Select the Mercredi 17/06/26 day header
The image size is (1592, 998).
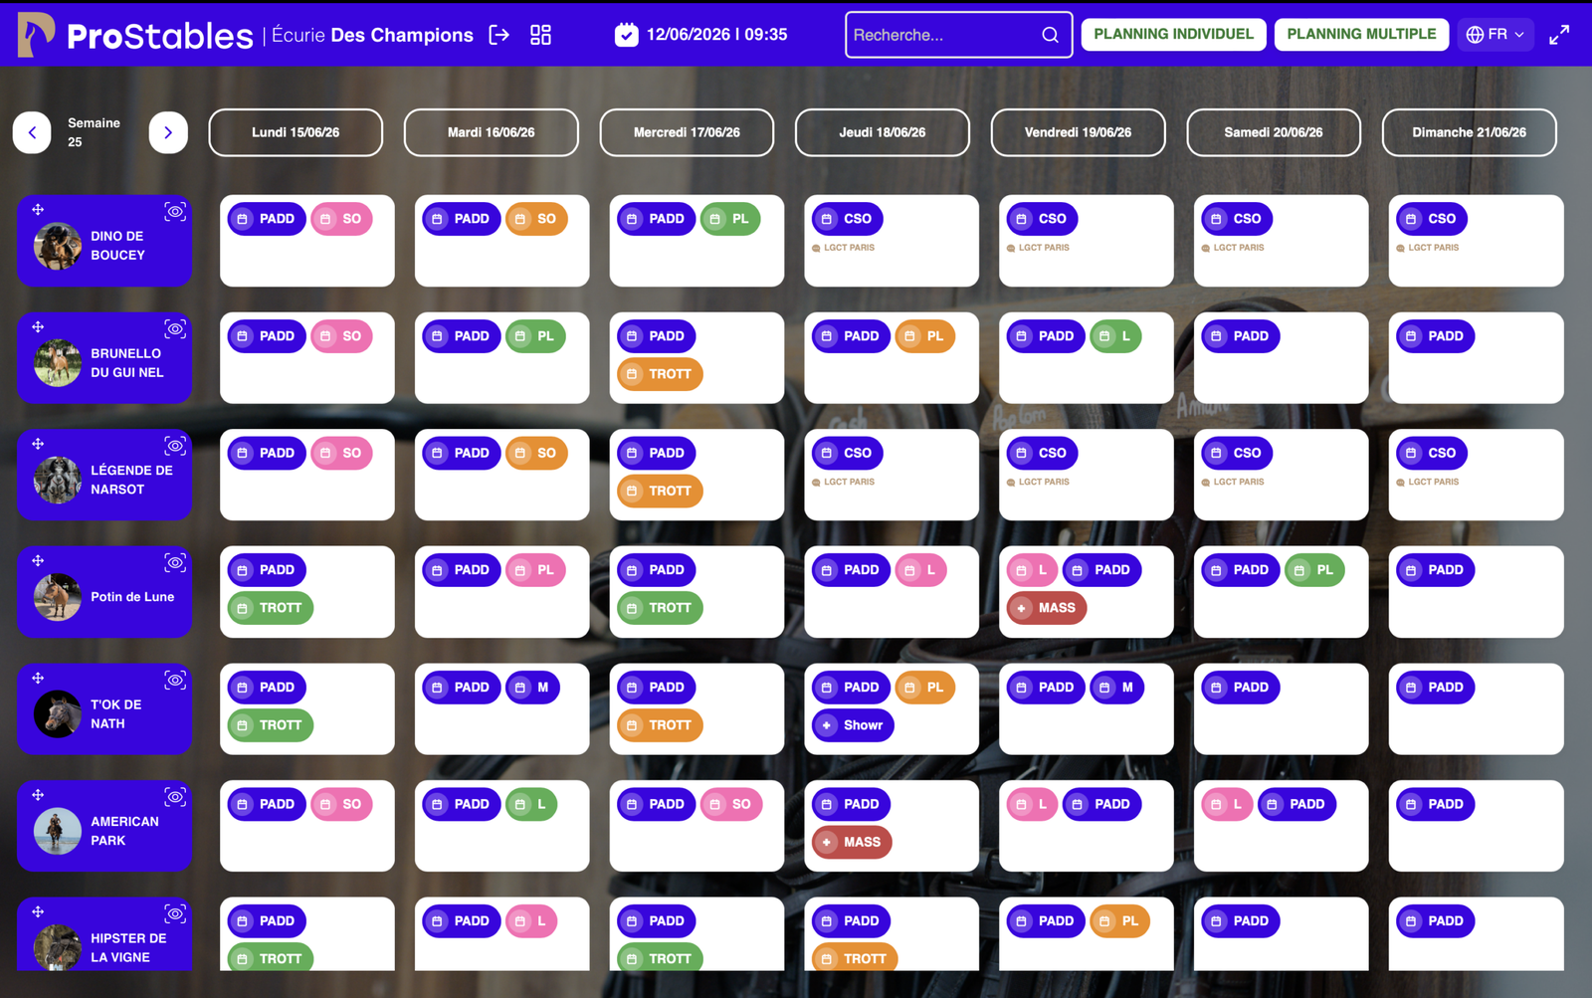[x=687, y=132]
